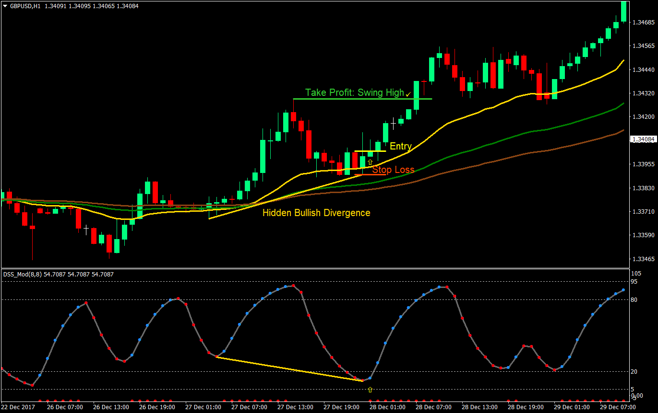
Task: Select the 1.34685 price axis label
Action: (x=644, y=23)
